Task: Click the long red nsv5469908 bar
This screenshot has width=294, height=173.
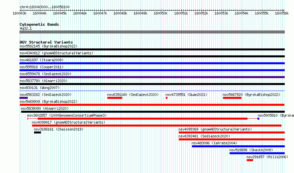Action: pyautogui.click(x=152, y=105)
